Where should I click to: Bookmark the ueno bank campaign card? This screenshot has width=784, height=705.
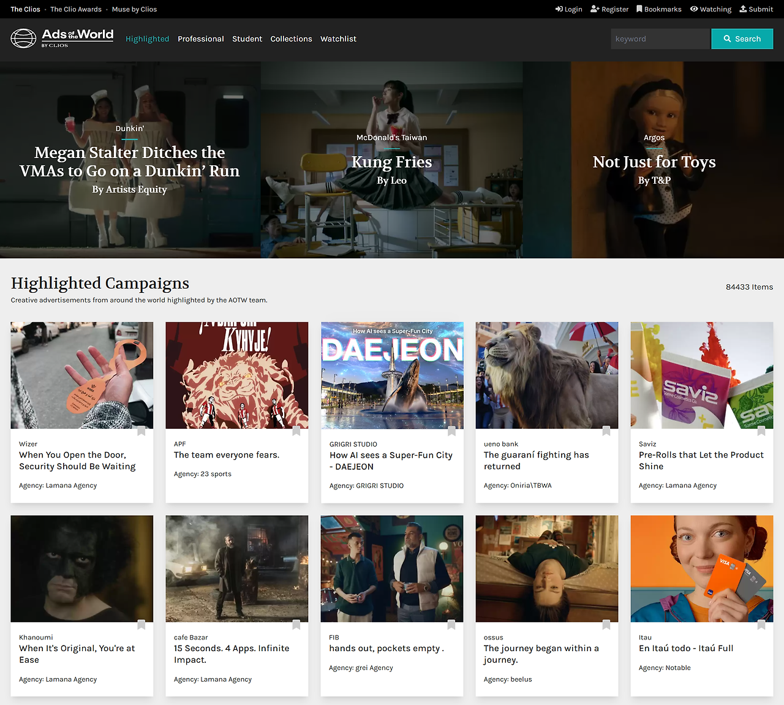606,431
